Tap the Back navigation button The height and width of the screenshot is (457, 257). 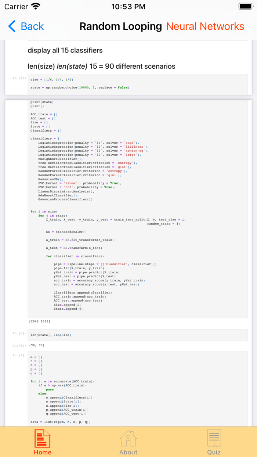pos(25,26)
